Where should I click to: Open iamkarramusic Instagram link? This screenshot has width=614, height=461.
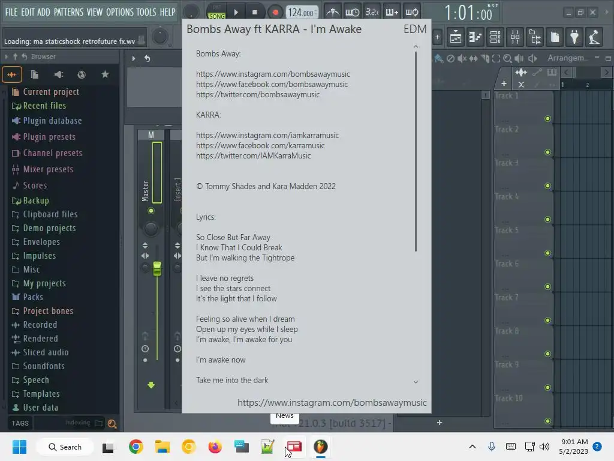pos(267,135)
